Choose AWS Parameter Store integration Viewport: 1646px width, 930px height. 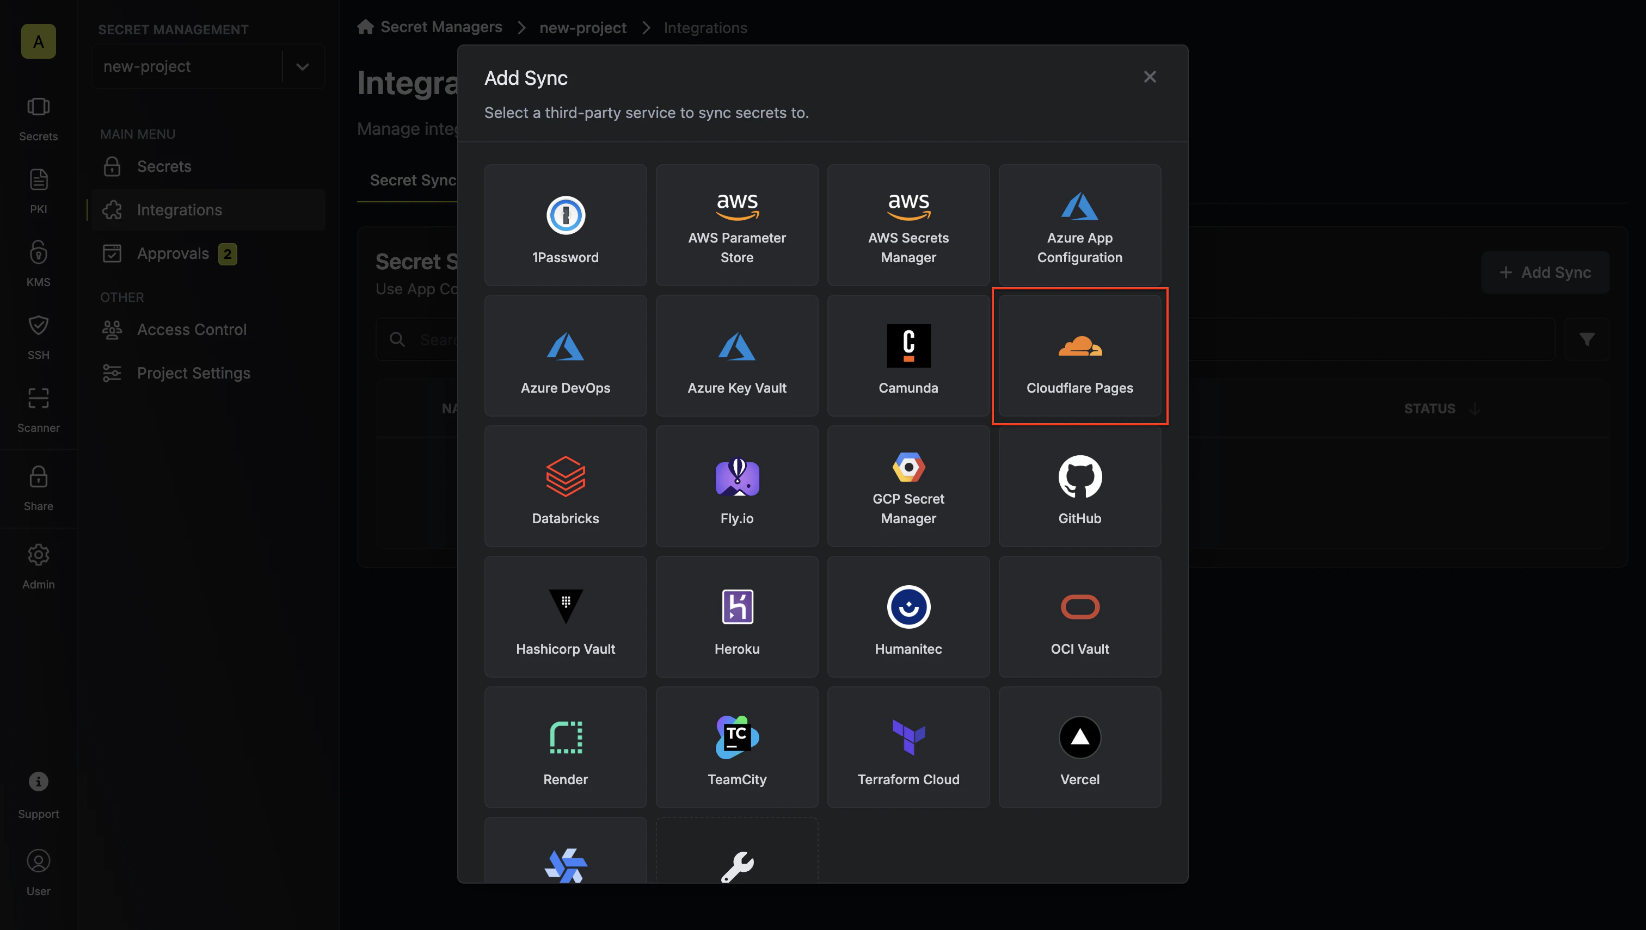click(736, 225)
